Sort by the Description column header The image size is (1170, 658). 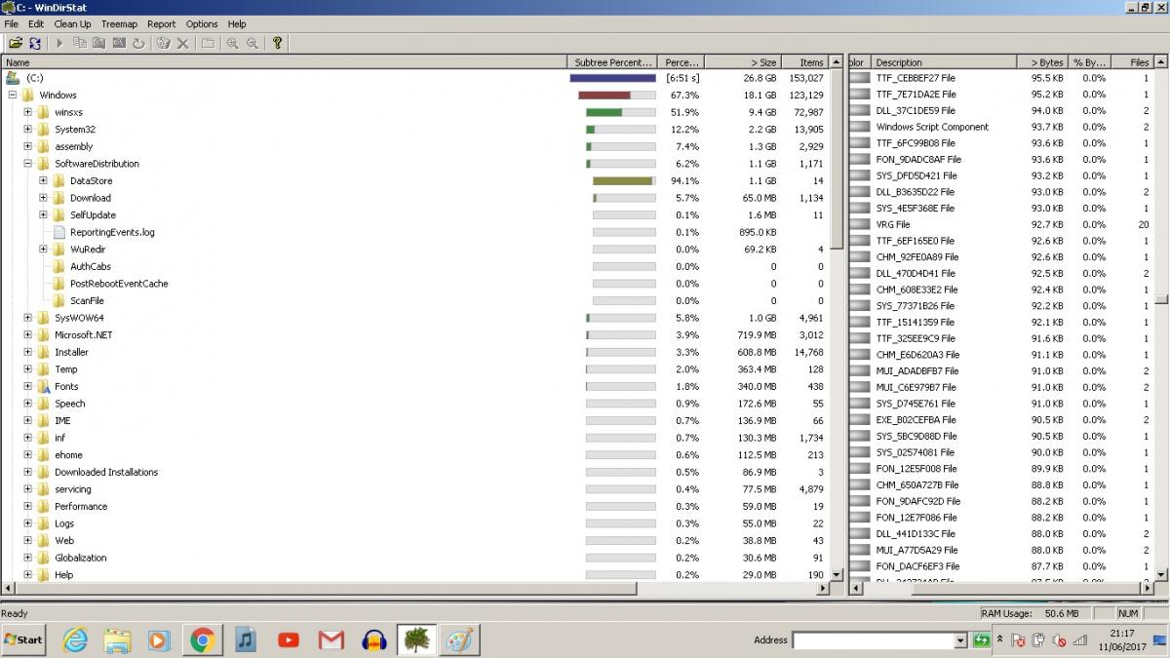[x=943, y=62]
